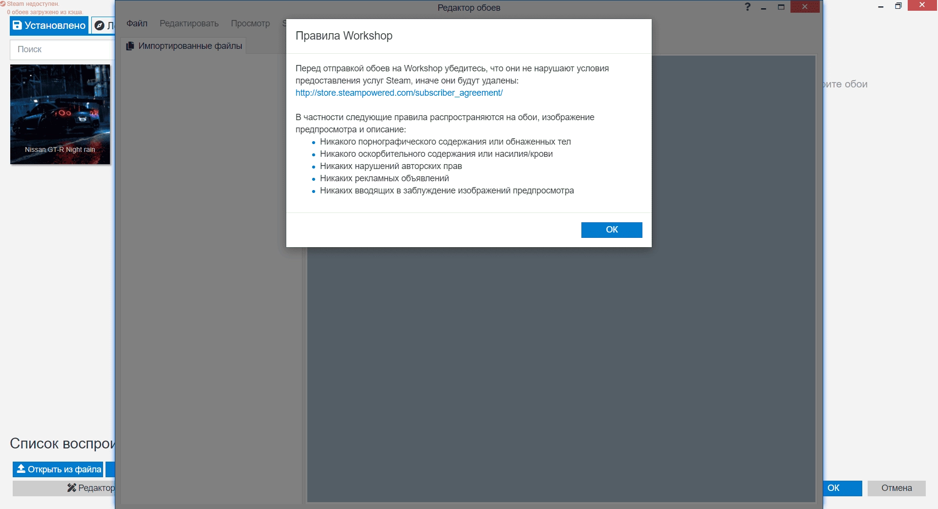Open the Редактировать menu
Viewport: 938px width, 509px height.
point(189,23)
